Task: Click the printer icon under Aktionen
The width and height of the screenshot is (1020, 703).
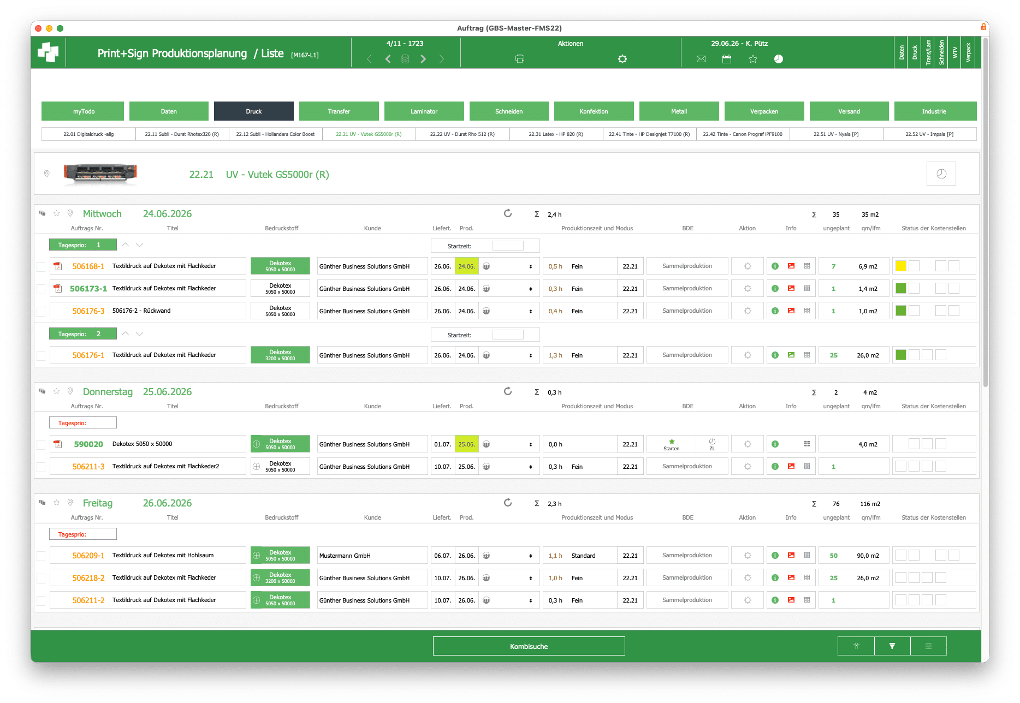Action: [519, 59]
